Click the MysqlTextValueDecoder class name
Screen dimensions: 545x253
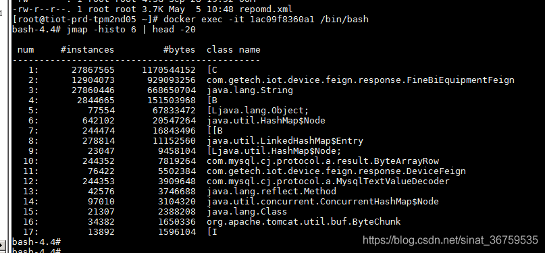pyautogui.click(x=328, y=181)
